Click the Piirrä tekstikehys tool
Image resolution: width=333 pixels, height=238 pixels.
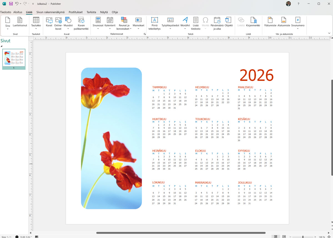154,23
